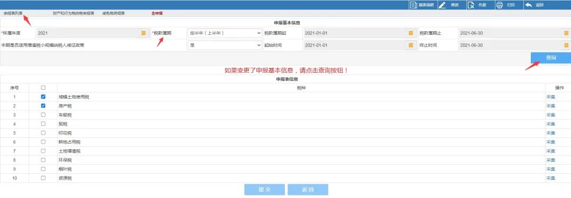The image size is (571, 198).
Task: Open the 填表说明 form instructions icon
Action: tap(413, 5)
